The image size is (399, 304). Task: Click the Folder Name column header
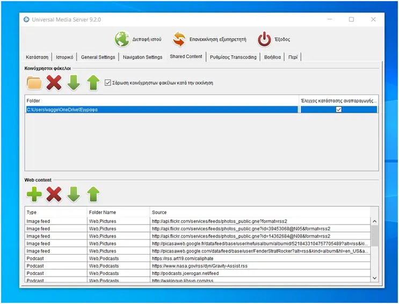pyautogui.click(x=118, y=212)
